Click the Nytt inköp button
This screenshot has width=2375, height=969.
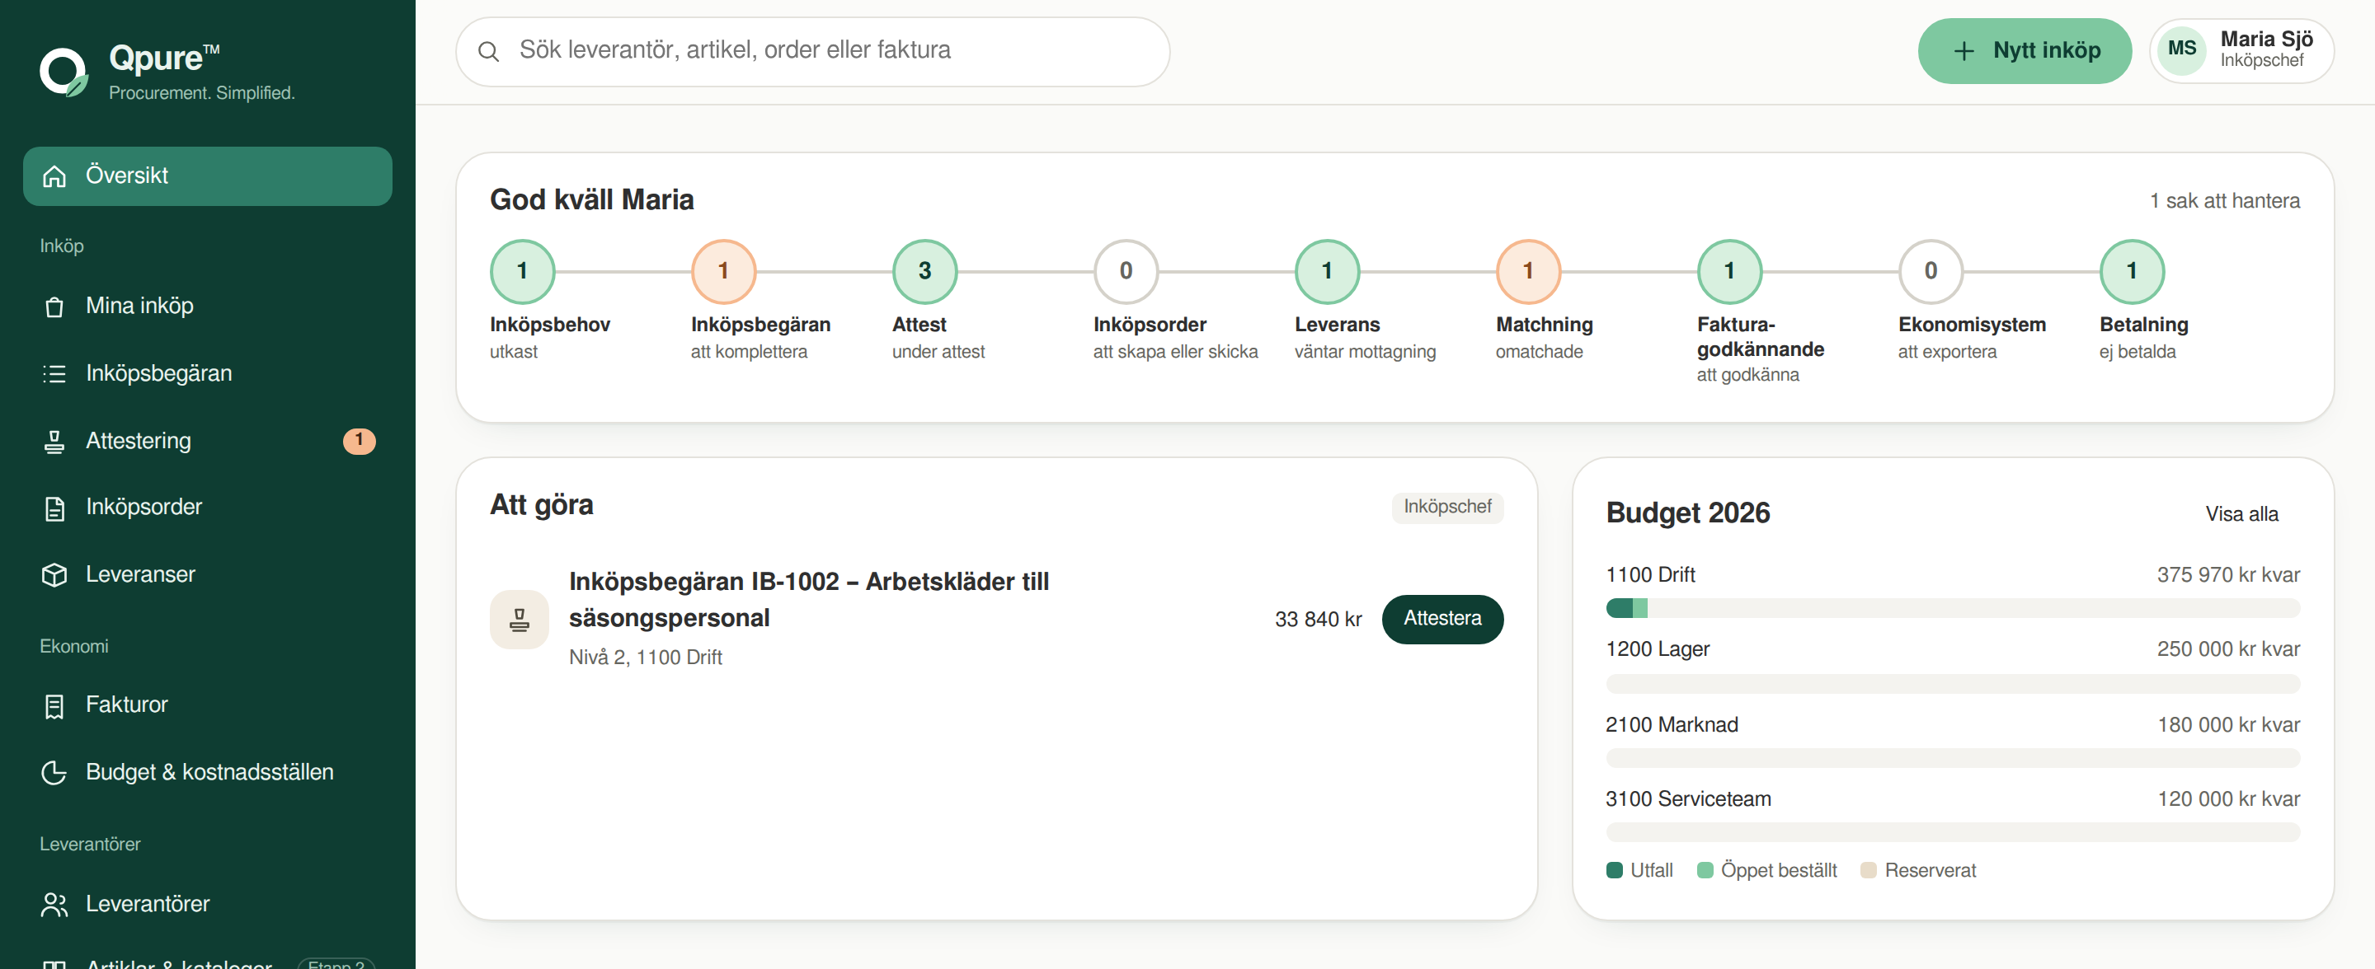coord(2024,50)
